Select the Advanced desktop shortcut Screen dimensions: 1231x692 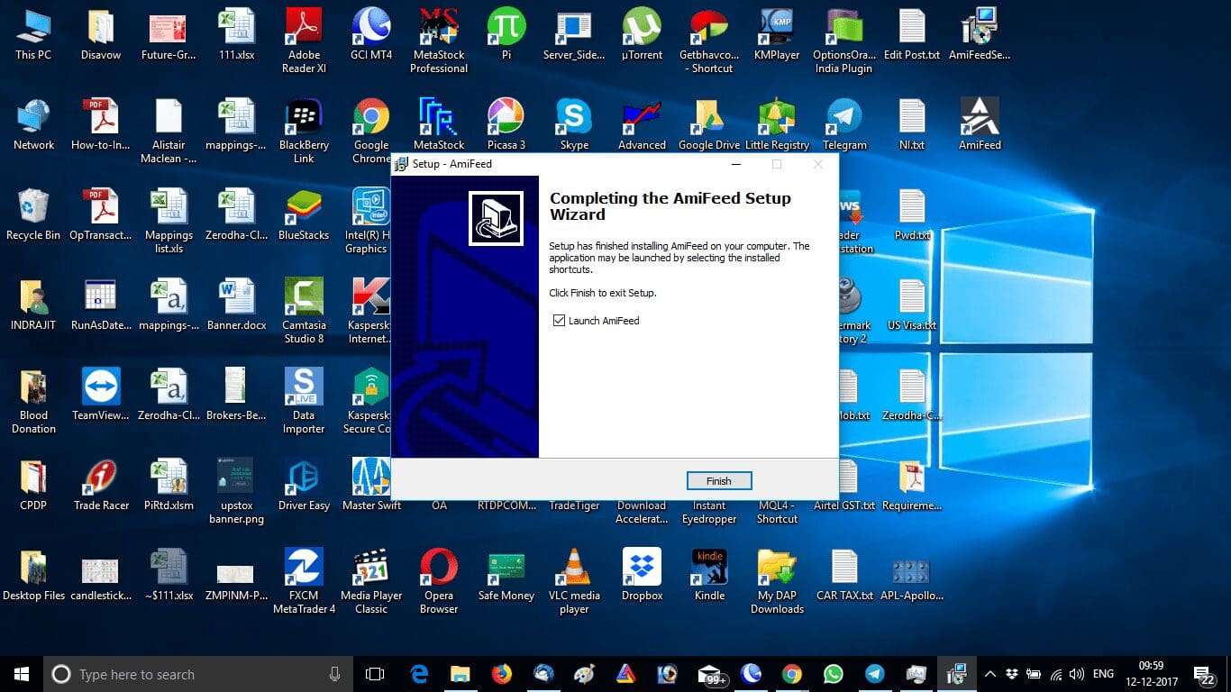pos(642,124)
